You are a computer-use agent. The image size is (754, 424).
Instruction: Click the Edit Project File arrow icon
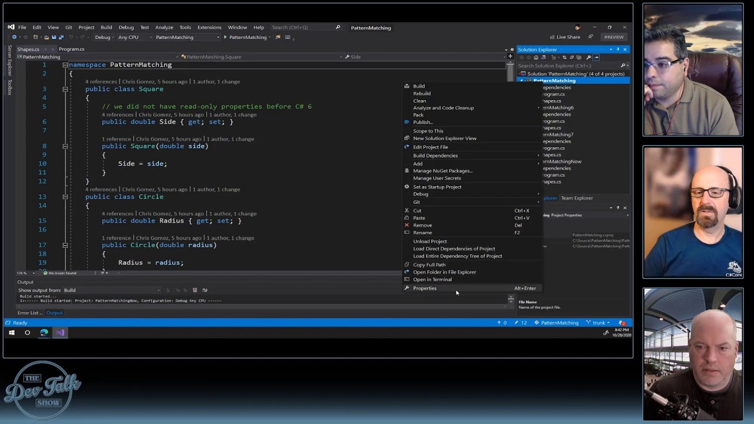tap(406, 147)
